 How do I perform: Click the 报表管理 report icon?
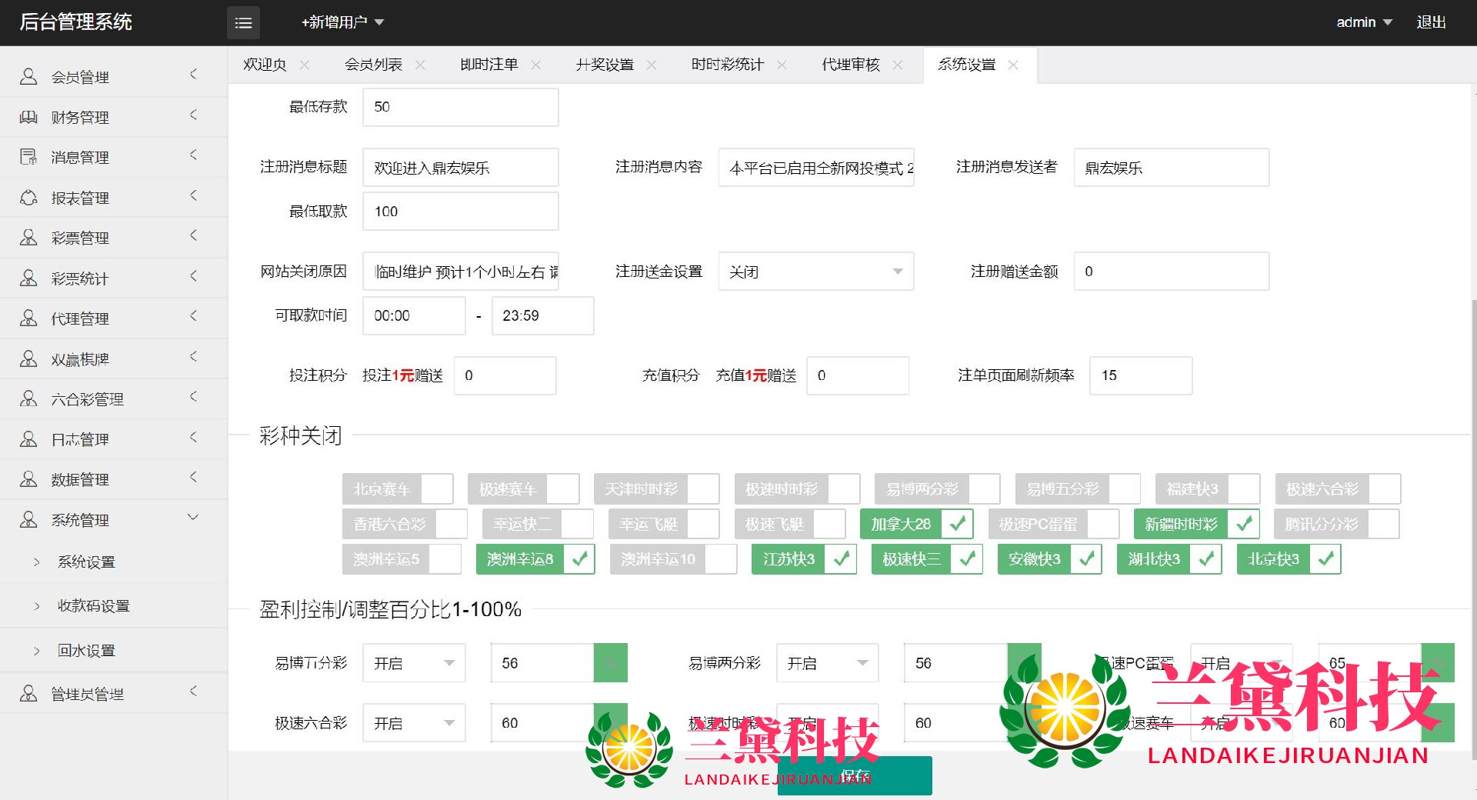click(28, 198)
